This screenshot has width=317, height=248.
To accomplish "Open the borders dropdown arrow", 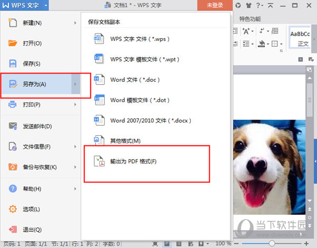I will (x=281, y=44).
